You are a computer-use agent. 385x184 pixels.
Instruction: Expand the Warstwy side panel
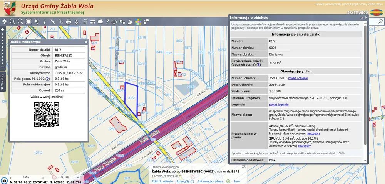(2, 82)
